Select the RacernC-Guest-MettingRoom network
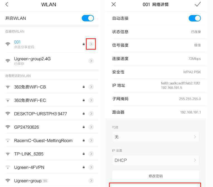This screenshot has width=213, height=187. 49,140
